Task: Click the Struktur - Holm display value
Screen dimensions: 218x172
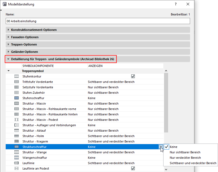Action: point(111,136)
